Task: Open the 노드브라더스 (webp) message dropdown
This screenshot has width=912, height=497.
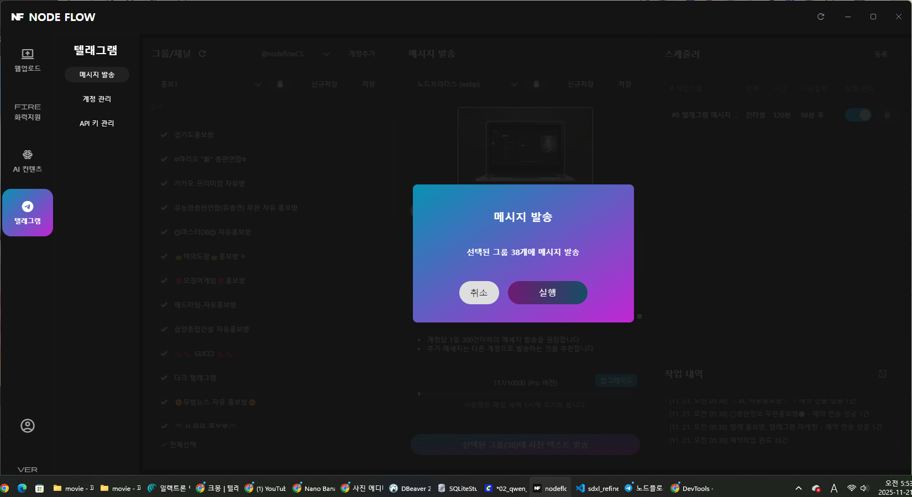Action: point(514,84)
